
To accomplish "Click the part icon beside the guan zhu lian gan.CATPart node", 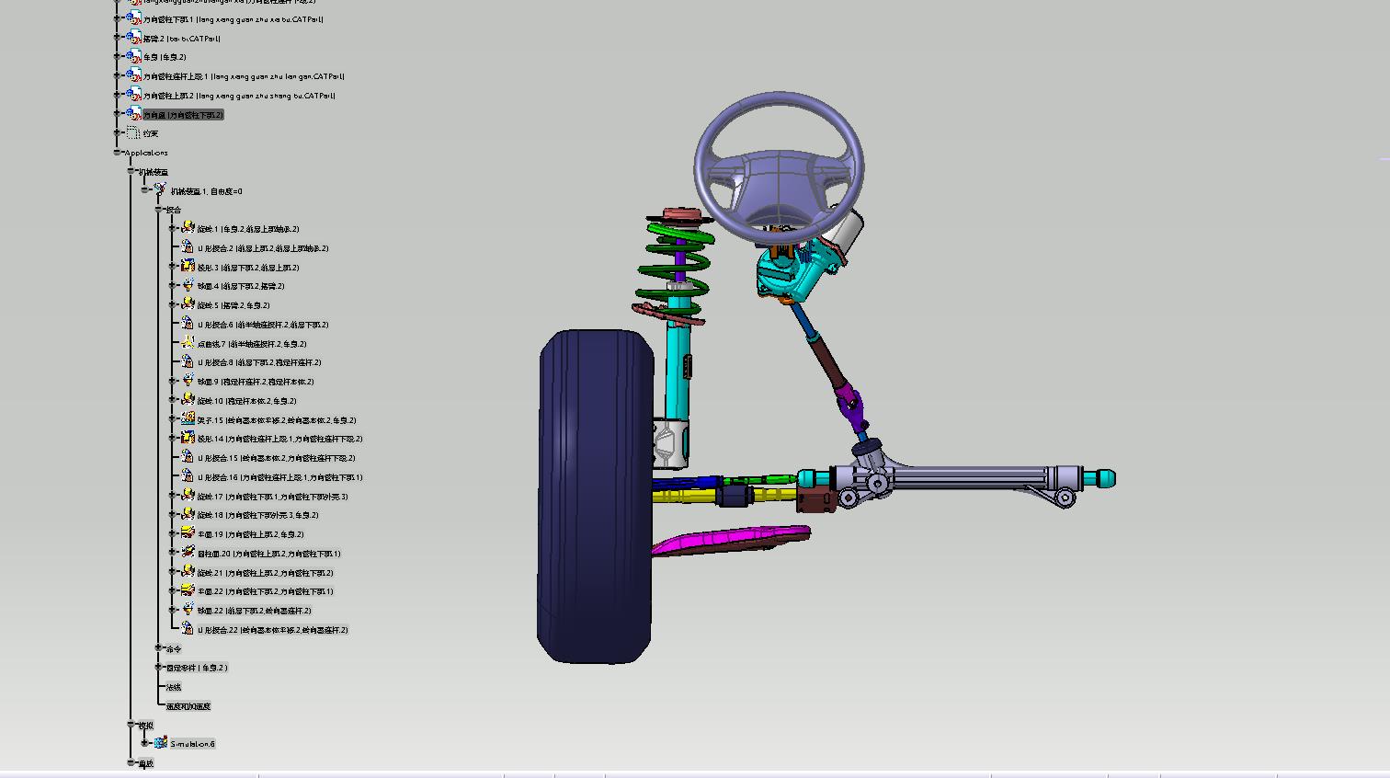I will pos(133,76).
